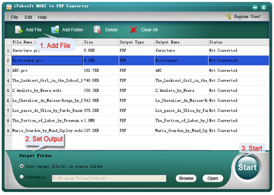This screenshot has width=274, height=195.
Task: Click the 182.7KB size cell
Action: coord(101,70)
